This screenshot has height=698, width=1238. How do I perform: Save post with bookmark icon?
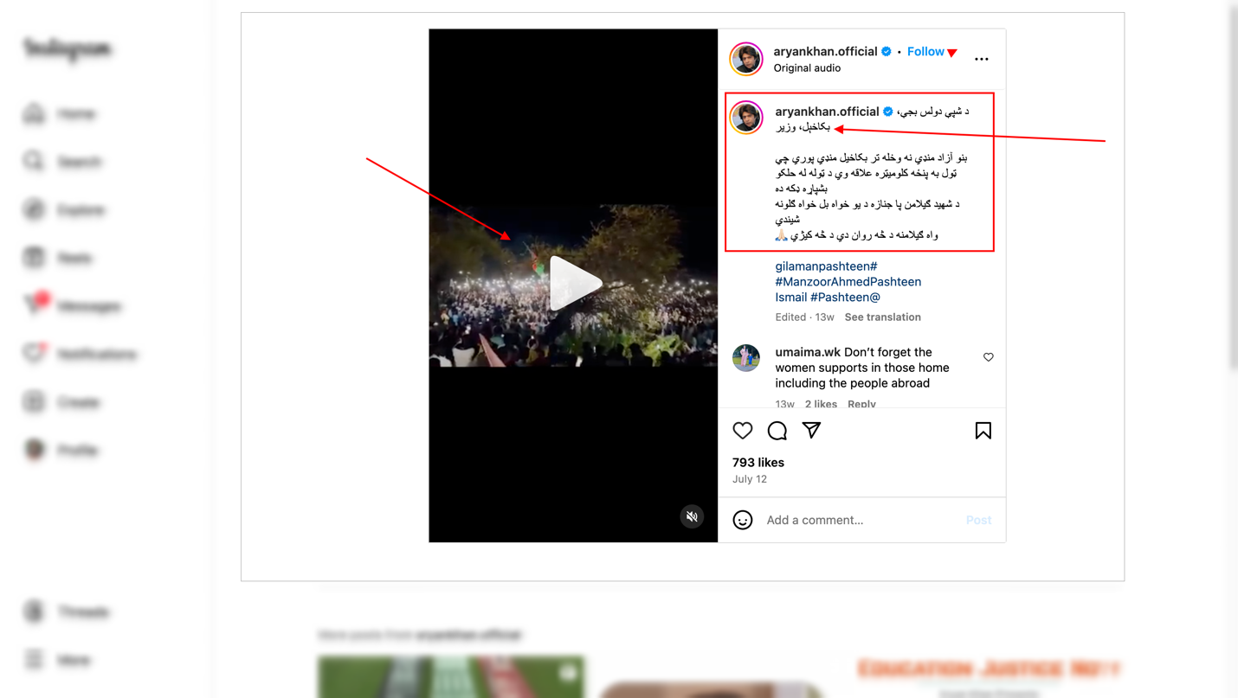click(x=983, y=431)
